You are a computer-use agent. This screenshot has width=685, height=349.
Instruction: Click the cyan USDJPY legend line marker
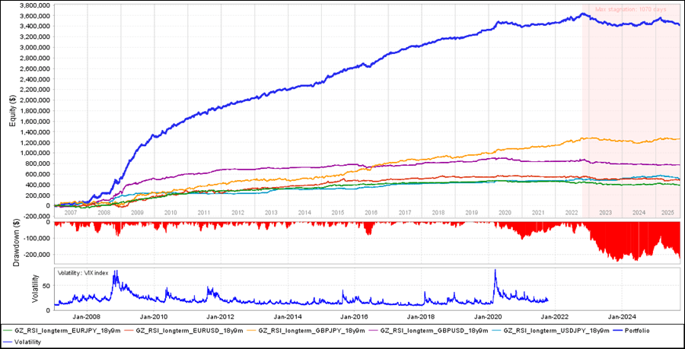click(x=498, y=331)
